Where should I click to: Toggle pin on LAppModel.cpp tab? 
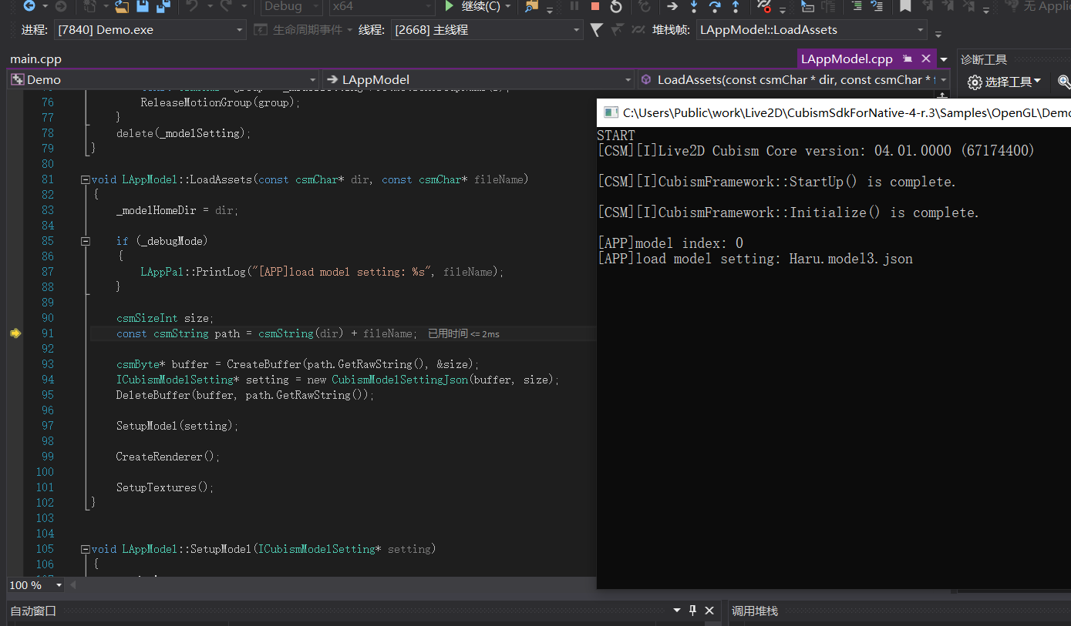tap(908, 59)
